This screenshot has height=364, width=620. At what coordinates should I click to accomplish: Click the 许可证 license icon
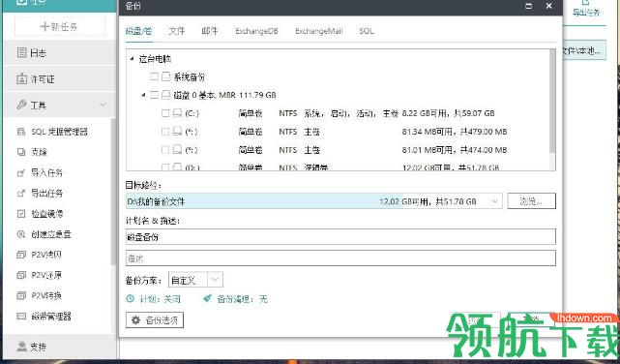[x=21, y=78]
